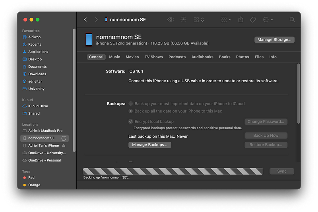Image resolution: width=318 pixels, height=212 pixels.
Task: Switch to the Podcasts tab
Action: click(x=177, y=57)
